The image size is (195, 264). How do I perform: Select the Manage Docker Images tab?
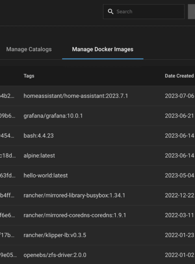tap(103, 49)
